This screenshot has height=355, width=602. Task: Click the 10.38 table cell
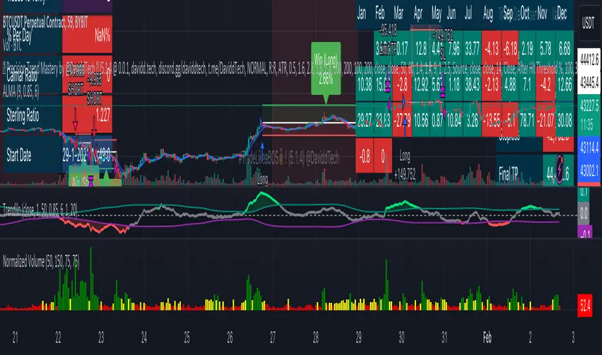click(364, 84)
